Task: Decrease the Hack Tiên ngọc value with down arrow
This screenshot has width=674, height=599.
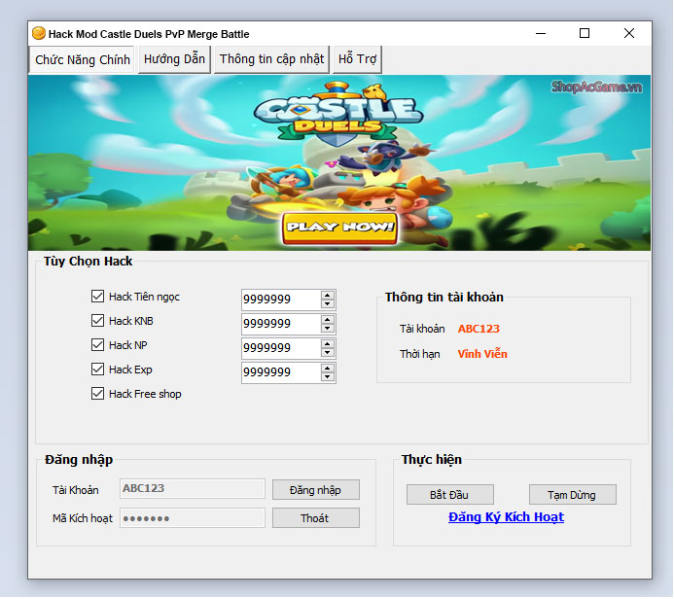Action: pos(328,303)
